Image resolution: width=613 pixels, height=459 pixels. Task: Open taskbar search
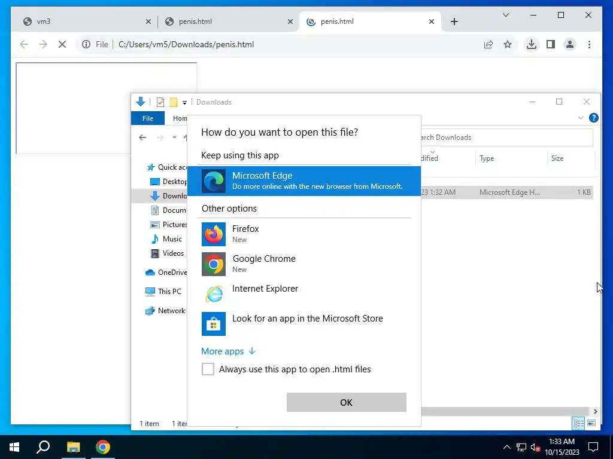43,447
